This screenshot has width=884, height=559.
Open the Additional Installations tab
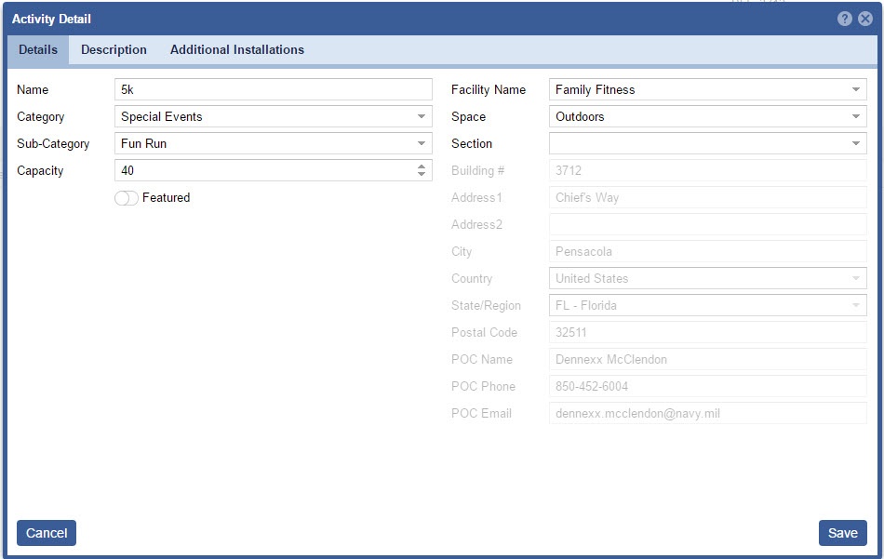(x=236, y=50)
